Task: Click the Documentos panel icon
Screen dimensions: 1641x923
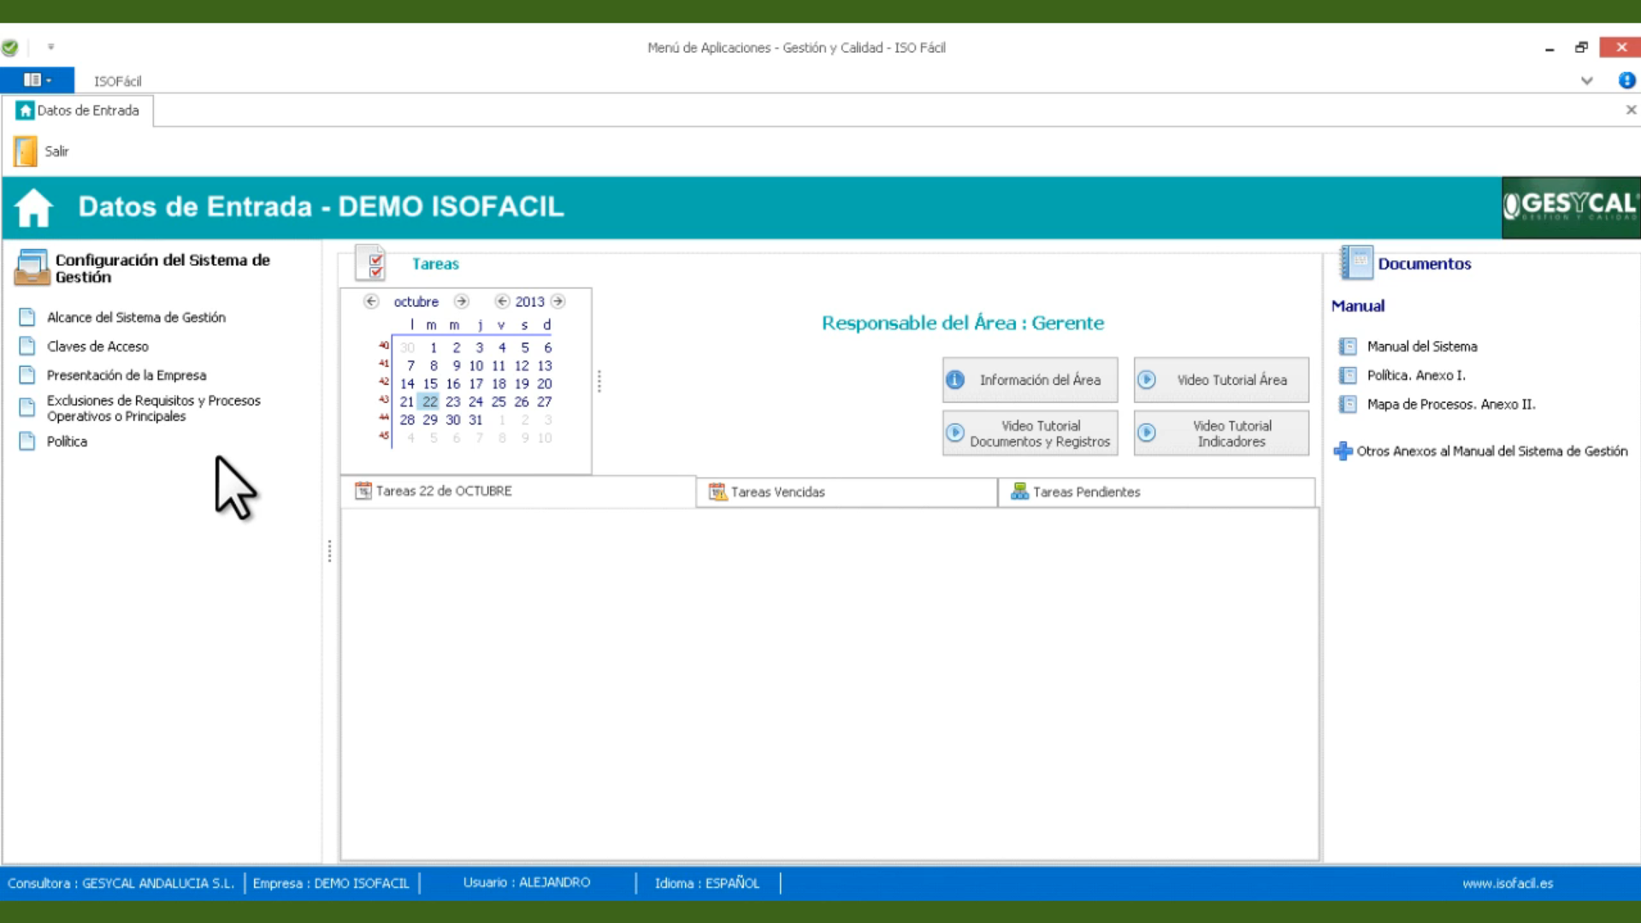Action: 1356,263
